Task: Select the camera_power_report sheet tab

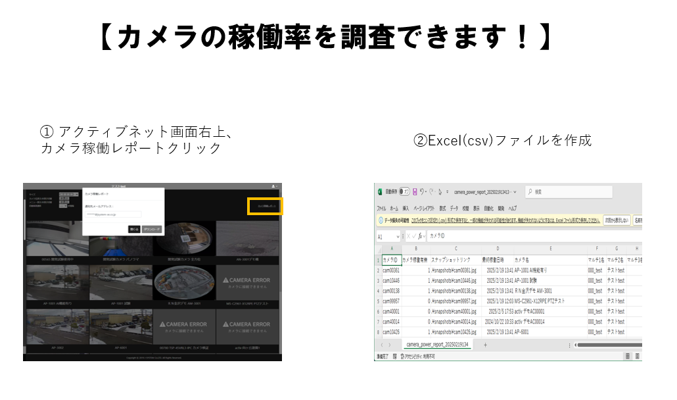Action: coord(437,345)
